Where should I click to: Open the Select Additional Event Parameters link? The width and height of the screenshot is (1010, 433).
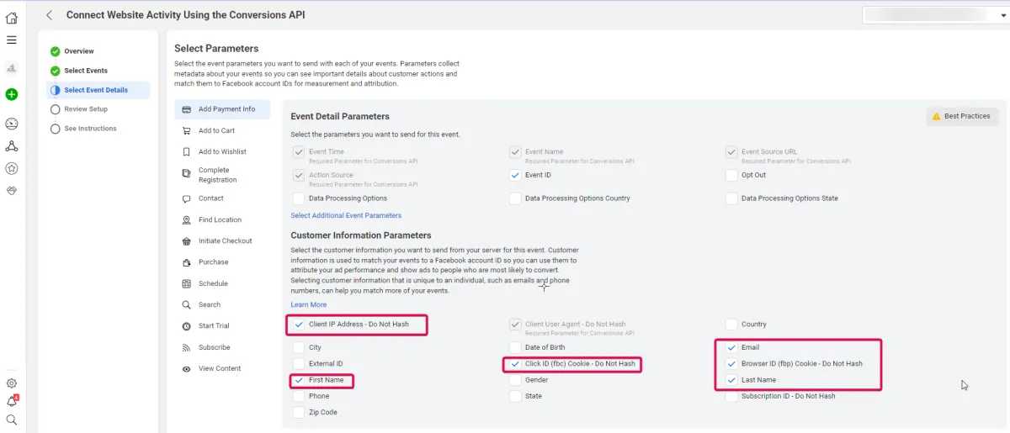pyautogui.click(x=346, y=216)
